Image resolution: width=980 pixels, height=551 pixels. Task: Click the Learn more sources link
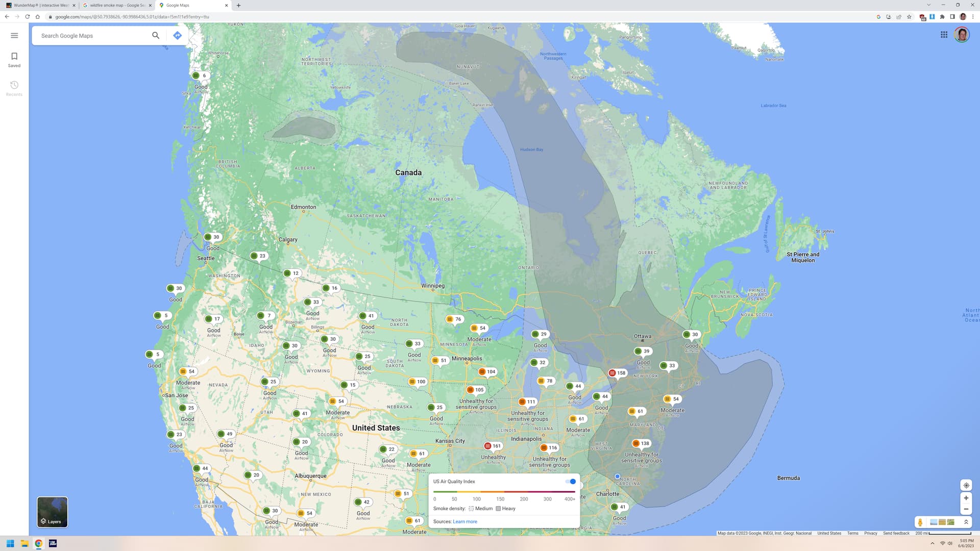(464, 521)
